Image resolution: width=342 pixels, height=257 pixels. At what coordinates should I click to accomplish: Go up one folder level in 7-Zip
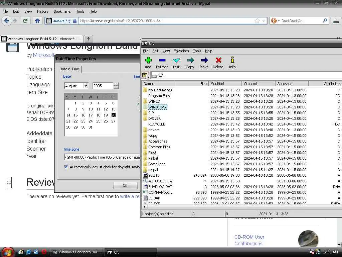click(x=145, y=75)
